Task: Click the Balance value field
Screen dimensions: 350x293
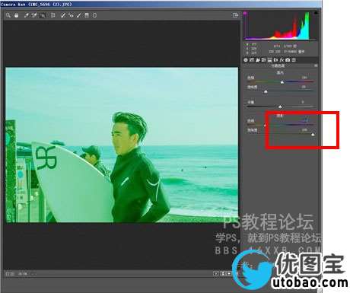Action: pos(303,102)
